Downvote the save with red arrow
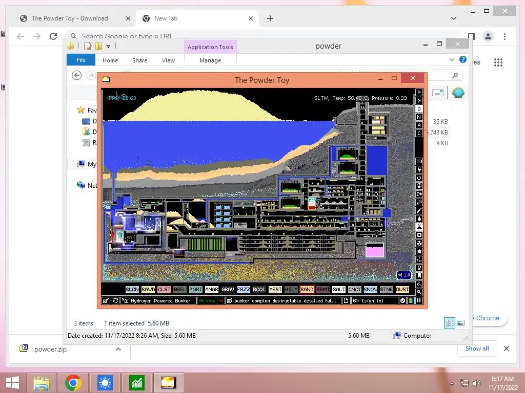525x393 pixels. coord(221,301)
